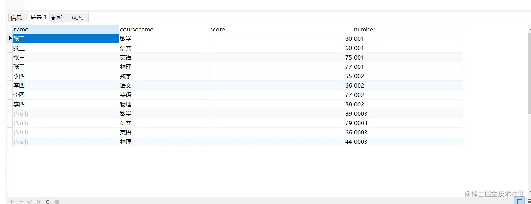Select the 结果 1 tab
The image size is (531, 204).
(x=39, y=17)
